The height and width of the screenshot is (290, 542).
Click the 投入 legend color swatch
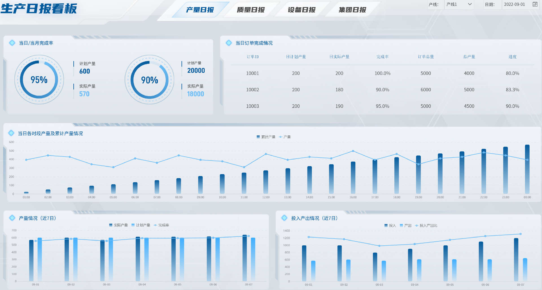pos(386,226)
